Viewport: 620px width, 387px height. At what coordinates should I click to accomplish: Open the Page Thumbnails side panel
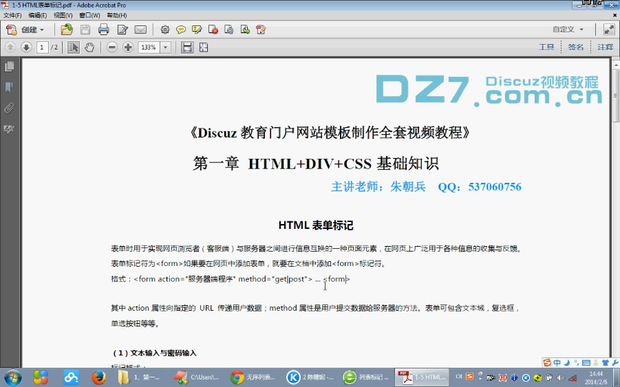tap(9, 67)
